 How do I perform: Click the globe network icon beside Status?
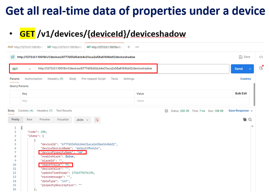[167, 111]
